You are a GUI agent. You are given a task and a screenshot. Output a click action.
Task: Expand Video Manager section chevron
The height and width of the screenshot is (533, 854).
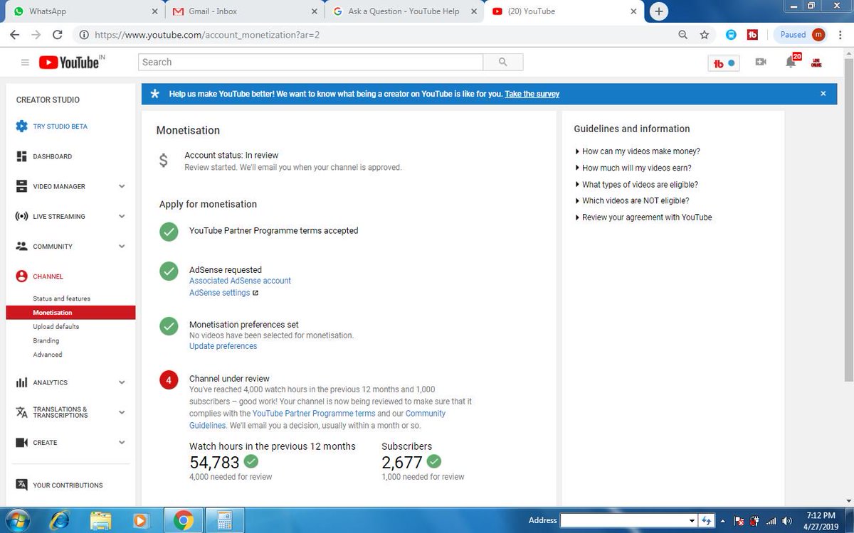click(122, 186)
